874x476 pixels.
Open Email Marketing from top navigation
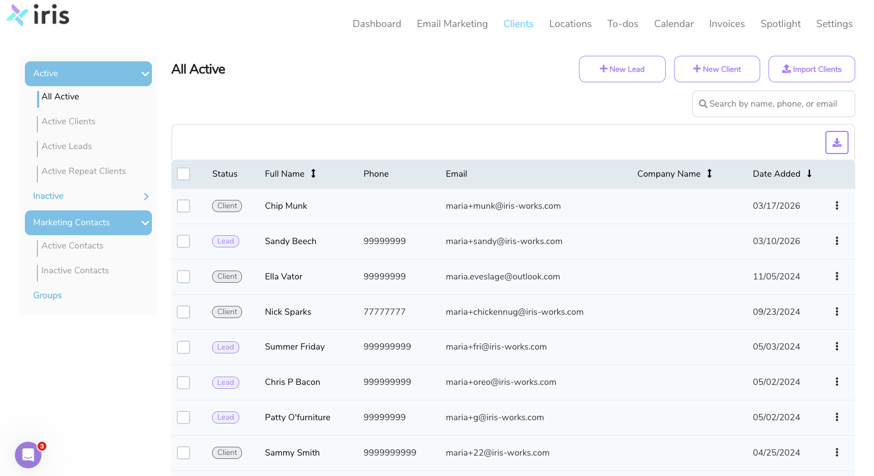[x=452, y=24]
